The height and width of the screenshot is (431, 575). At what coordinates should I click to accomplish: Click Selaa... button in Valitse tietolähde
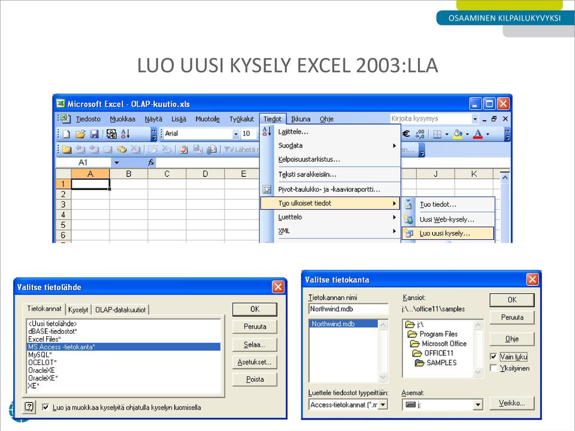click(255, 344)
